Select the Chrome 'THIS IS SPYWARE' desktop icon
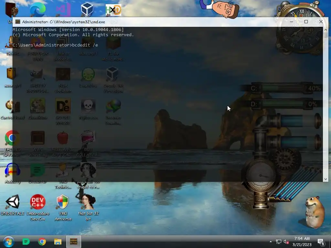 coord(13,143)
